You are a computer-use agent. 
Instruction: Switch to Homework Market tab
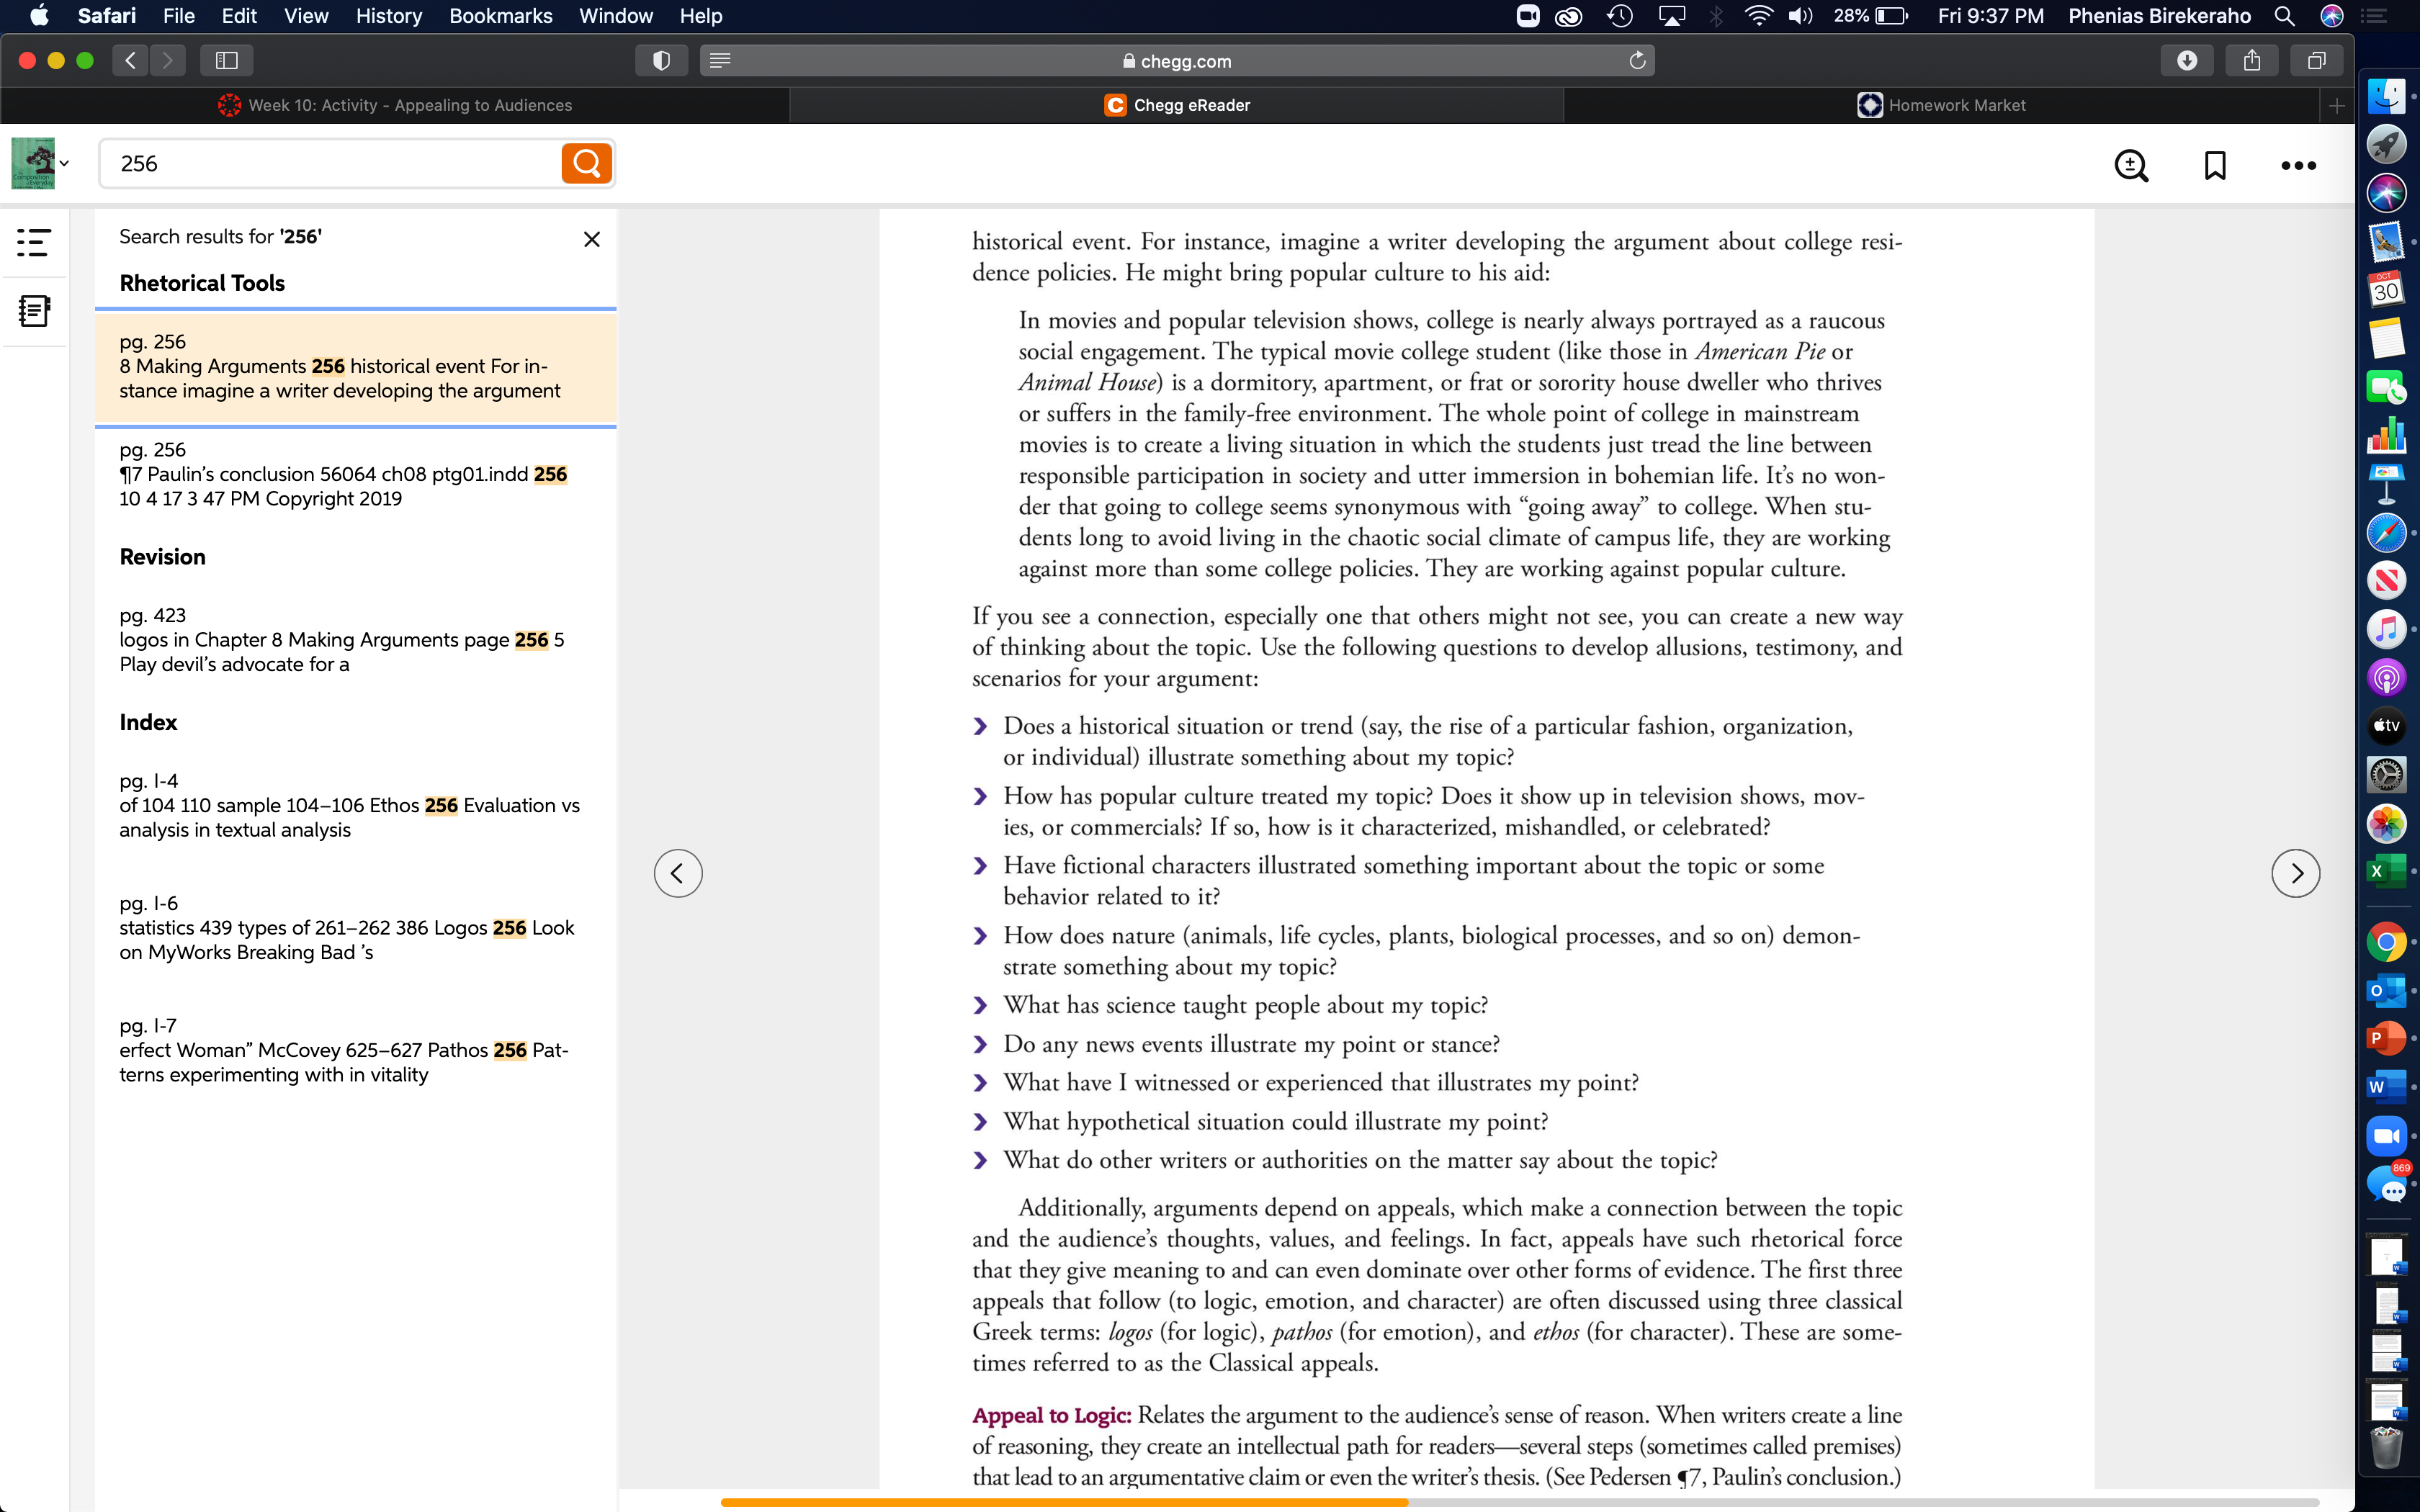(1941, 105)
